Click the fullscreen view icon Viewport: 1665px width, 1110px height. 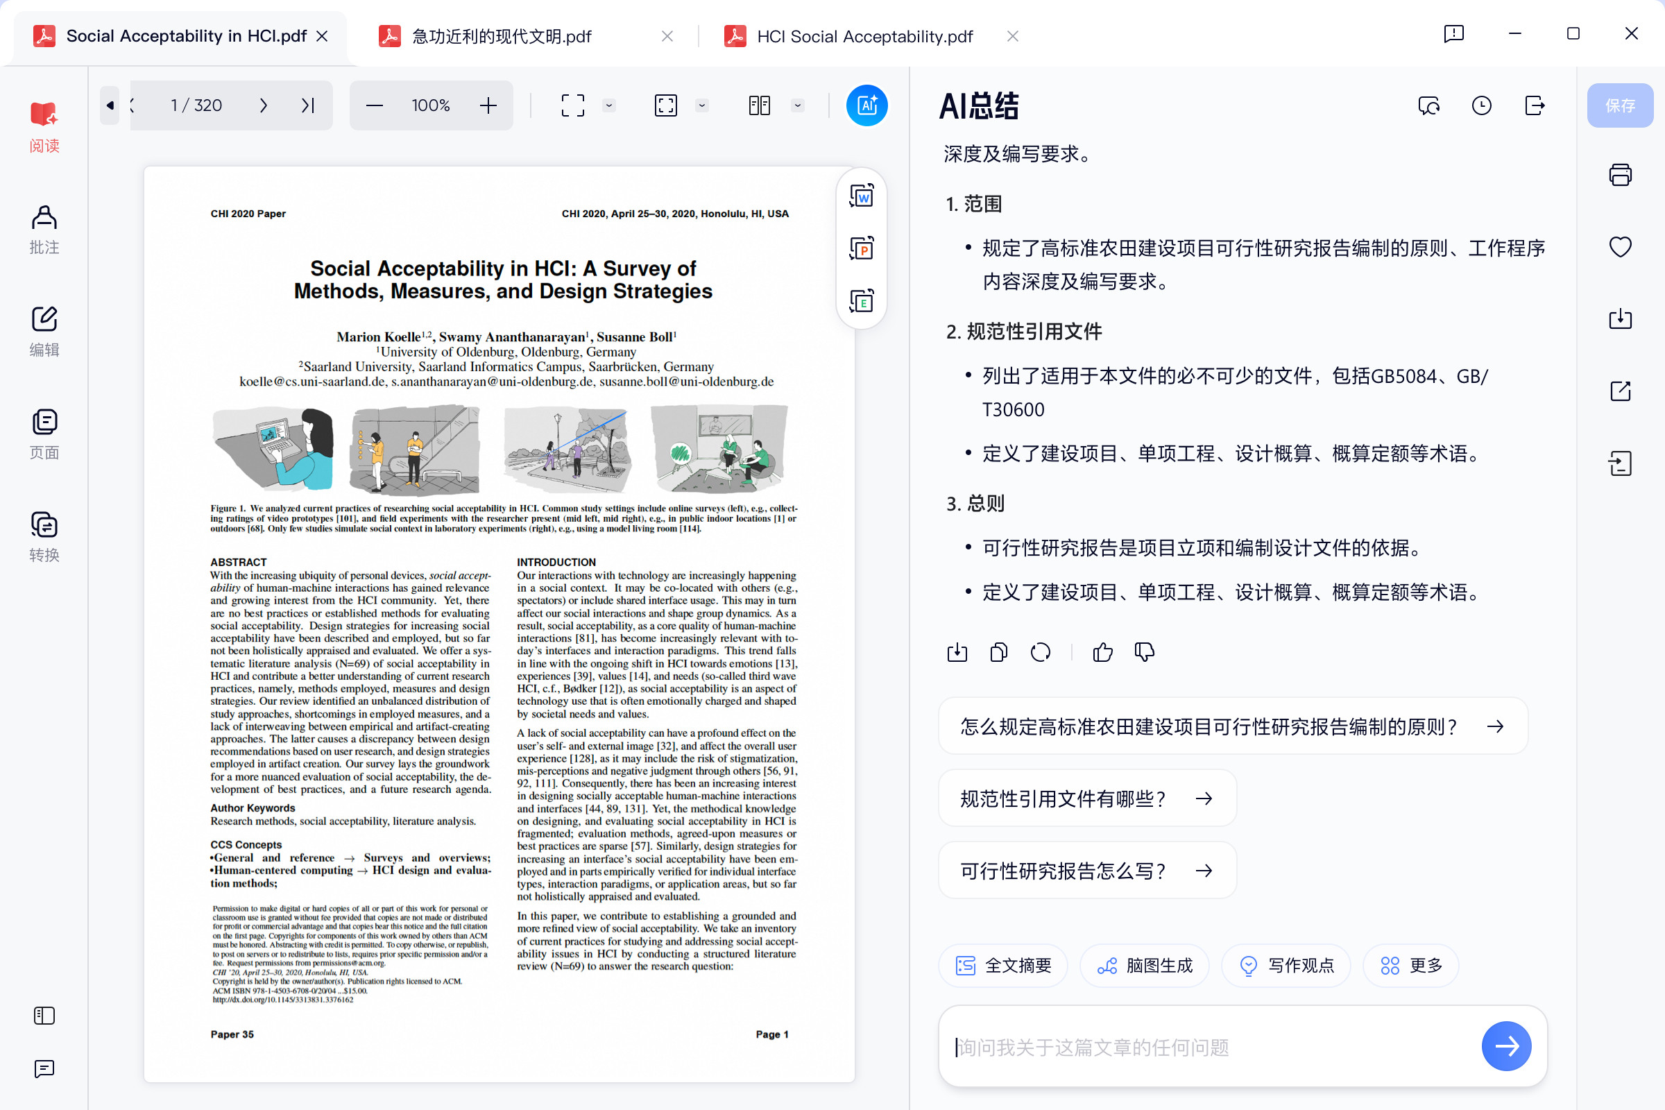[666, 105]
